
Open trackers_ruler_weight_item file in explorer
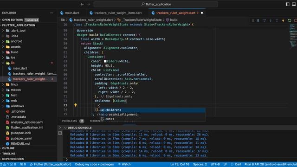[34, 74]
